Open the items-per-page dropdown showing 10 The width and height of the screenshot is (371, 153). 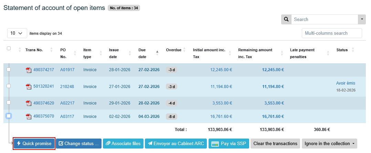[x=17, y=33]
